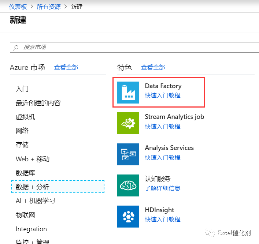Click the Data Factory icon

128,93
